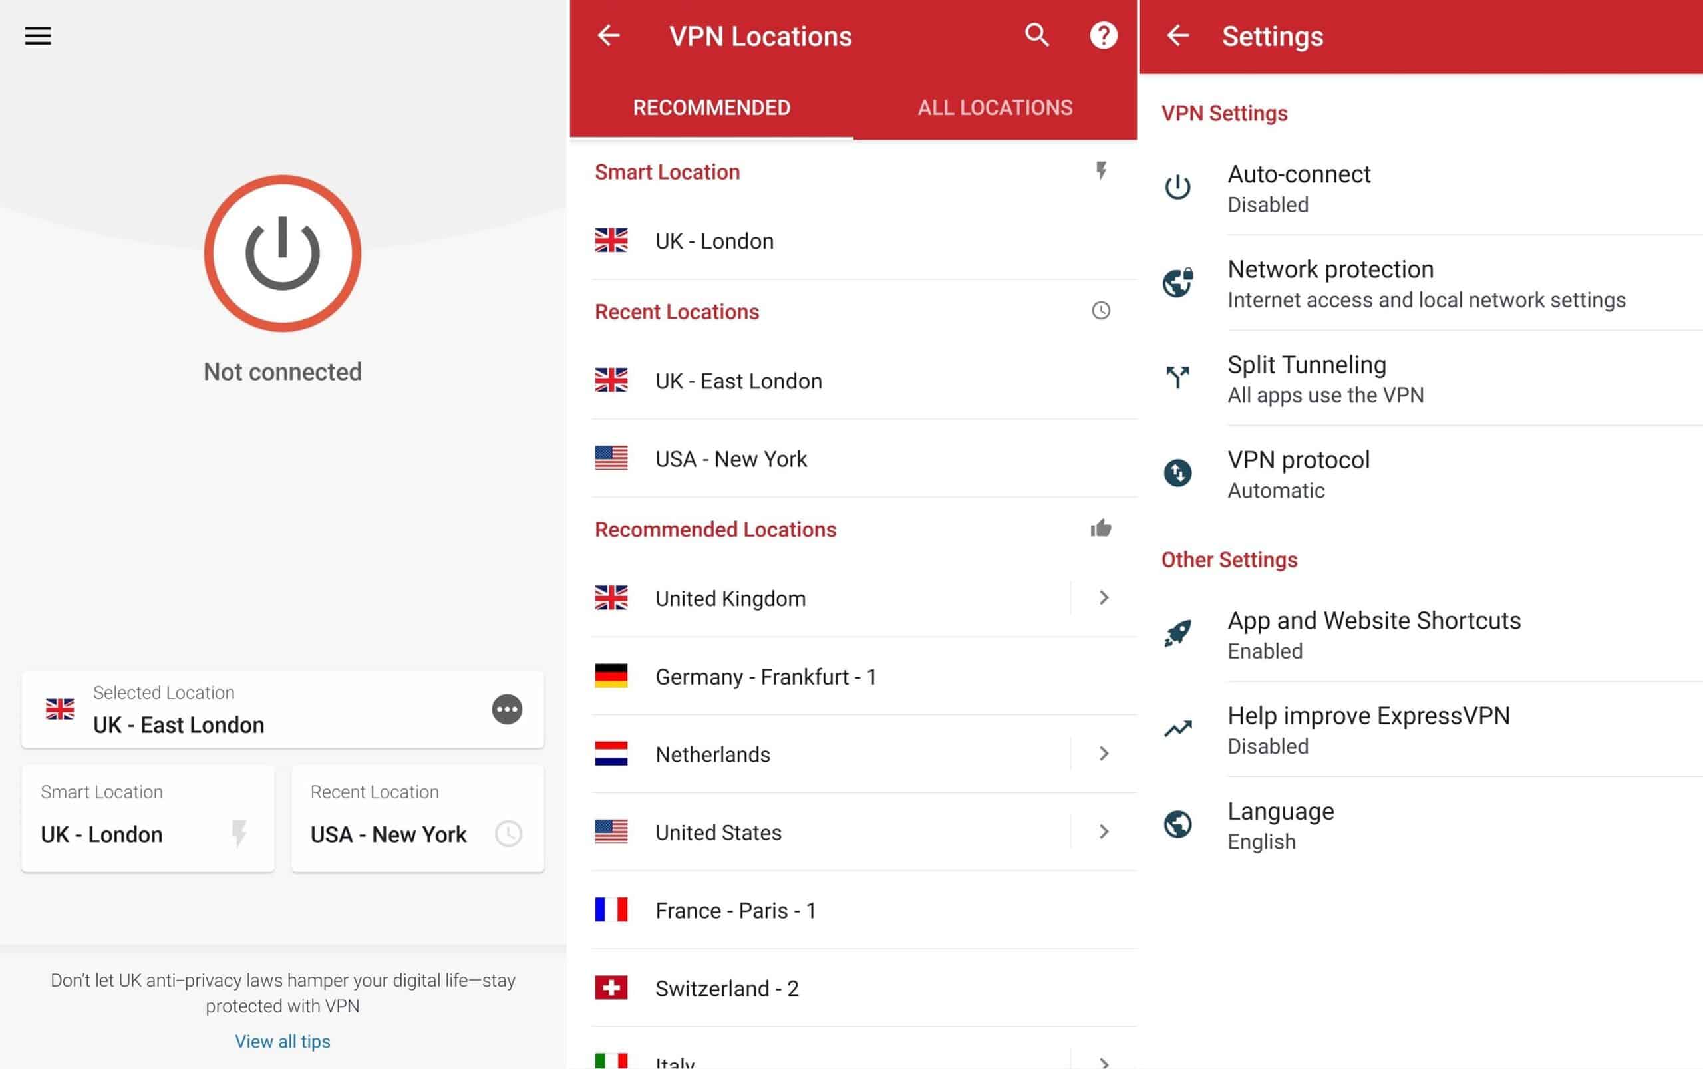Go back from Settings screen
This screenshot has height=1069, width=1703.
click(1177, 35)
